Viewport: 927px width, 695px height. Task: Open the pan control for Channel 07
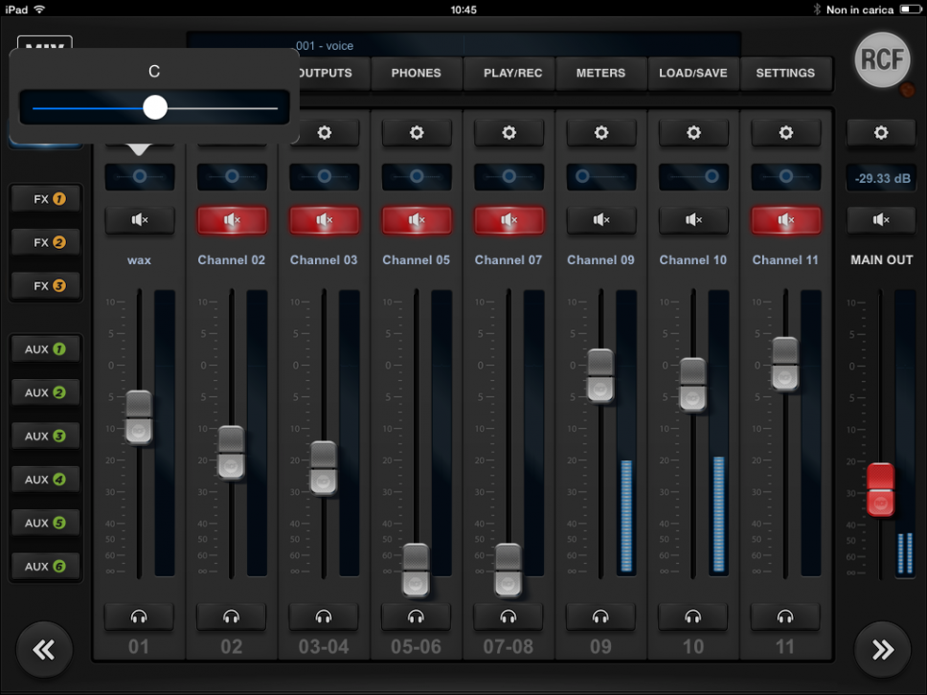click(x=509, y=177)
